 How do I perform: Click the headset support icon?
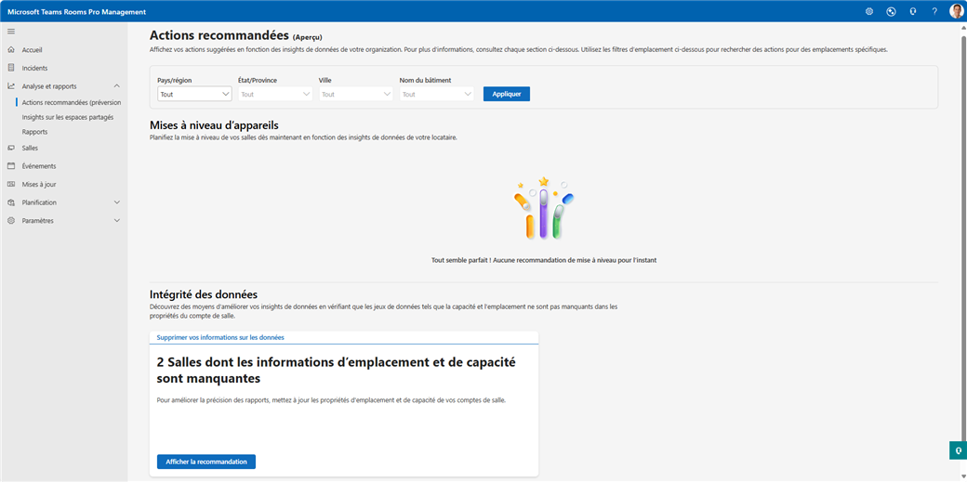click(x=913, y=11)
